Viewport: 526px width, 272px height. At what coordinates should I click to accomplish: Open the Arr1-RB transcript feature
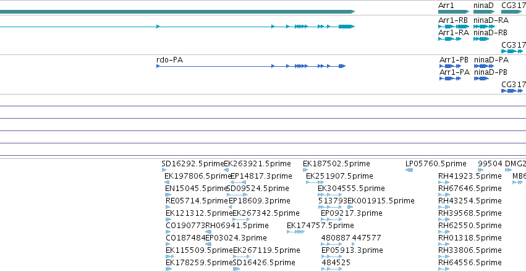(454, 27)
